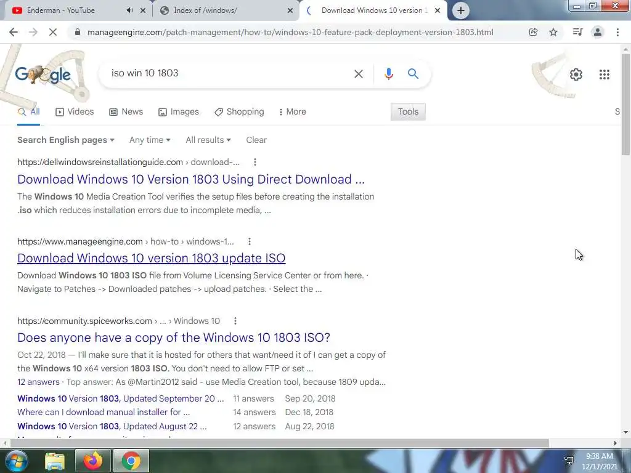Viewport: 631px width, 473px height.
Task: Select the Shopping search tab
Action: click(x=239, y=112)
